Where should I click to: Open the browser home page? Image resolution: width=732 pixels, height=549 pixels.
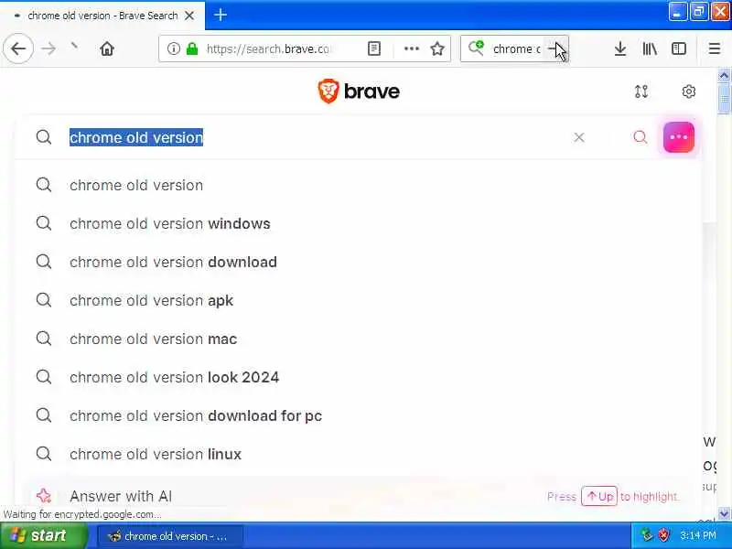(x=107, y=48)
